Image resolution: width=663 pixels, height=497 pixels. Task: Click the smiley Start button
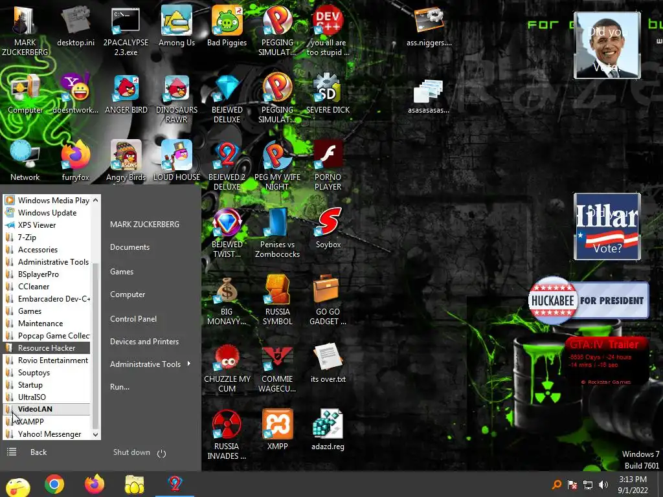click(x=17, y=486)
